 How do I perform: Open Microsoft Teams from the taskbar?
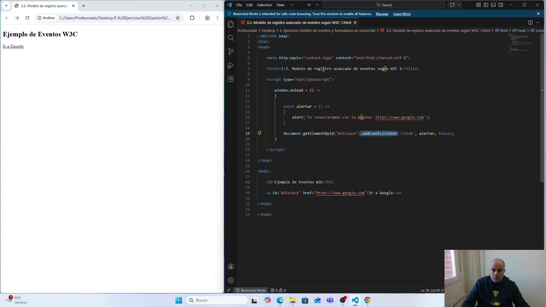click(330, 300)
